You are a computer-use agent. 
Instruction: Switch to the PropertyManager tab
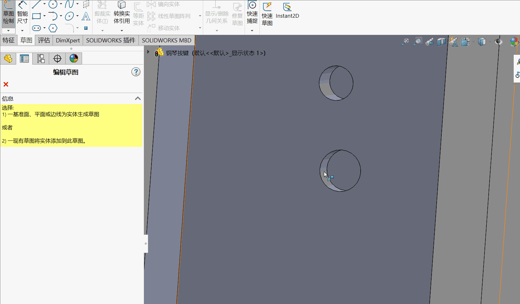coord(24,59)
